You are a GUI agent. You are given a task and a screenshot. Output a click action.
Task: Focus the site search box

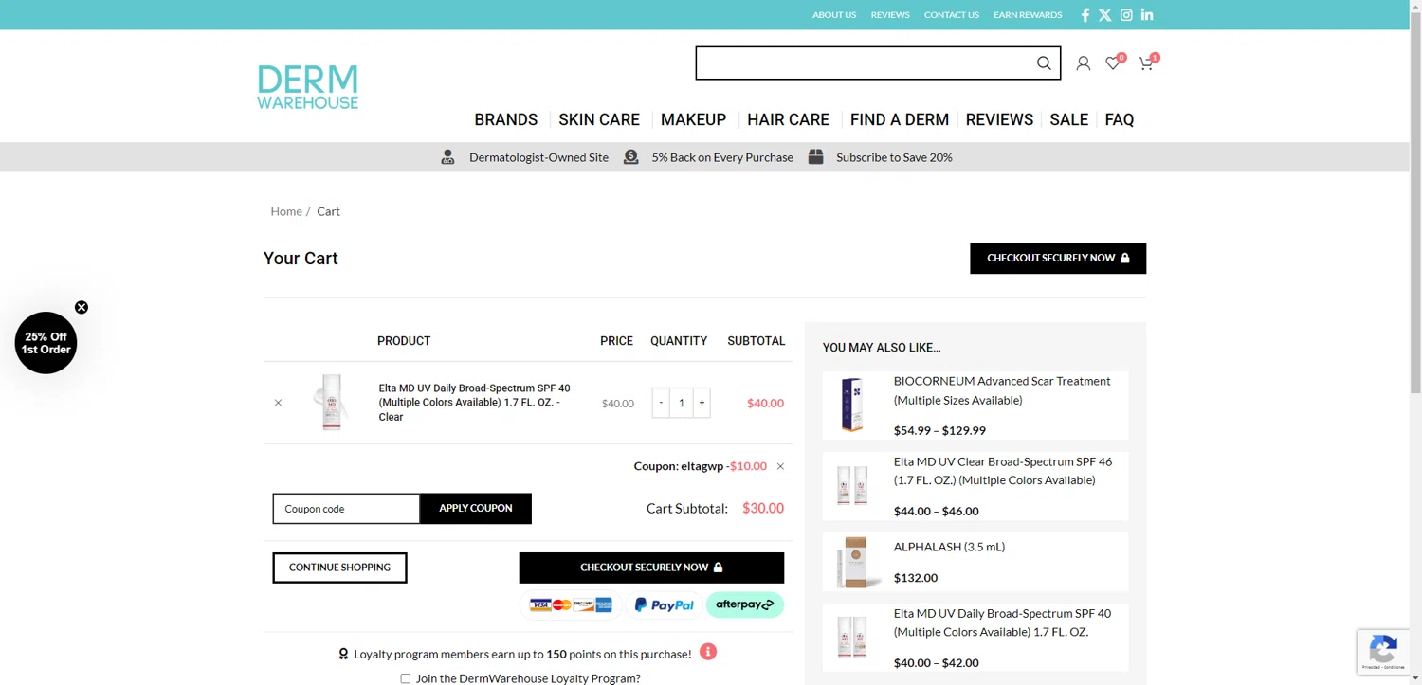click(x=865, y=63)
